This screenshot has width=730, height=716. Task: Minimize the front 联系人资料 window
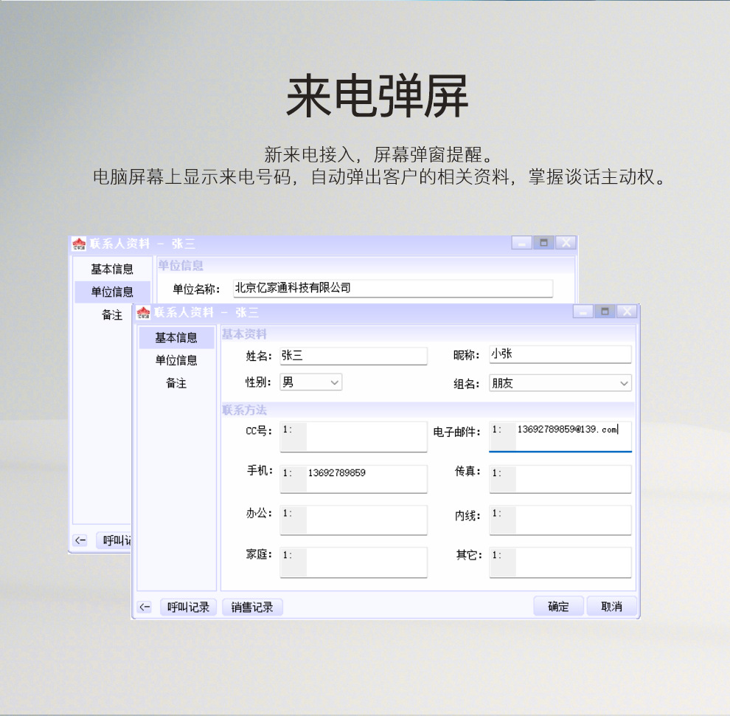coord(583,311)
